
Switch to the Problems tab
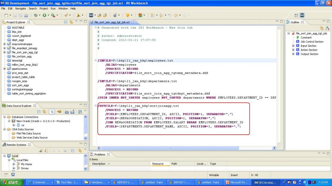(100, 154)
